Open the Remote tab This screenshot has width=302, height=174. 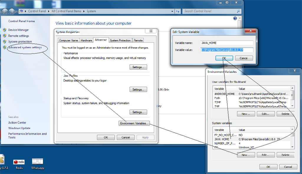point(138,40)
